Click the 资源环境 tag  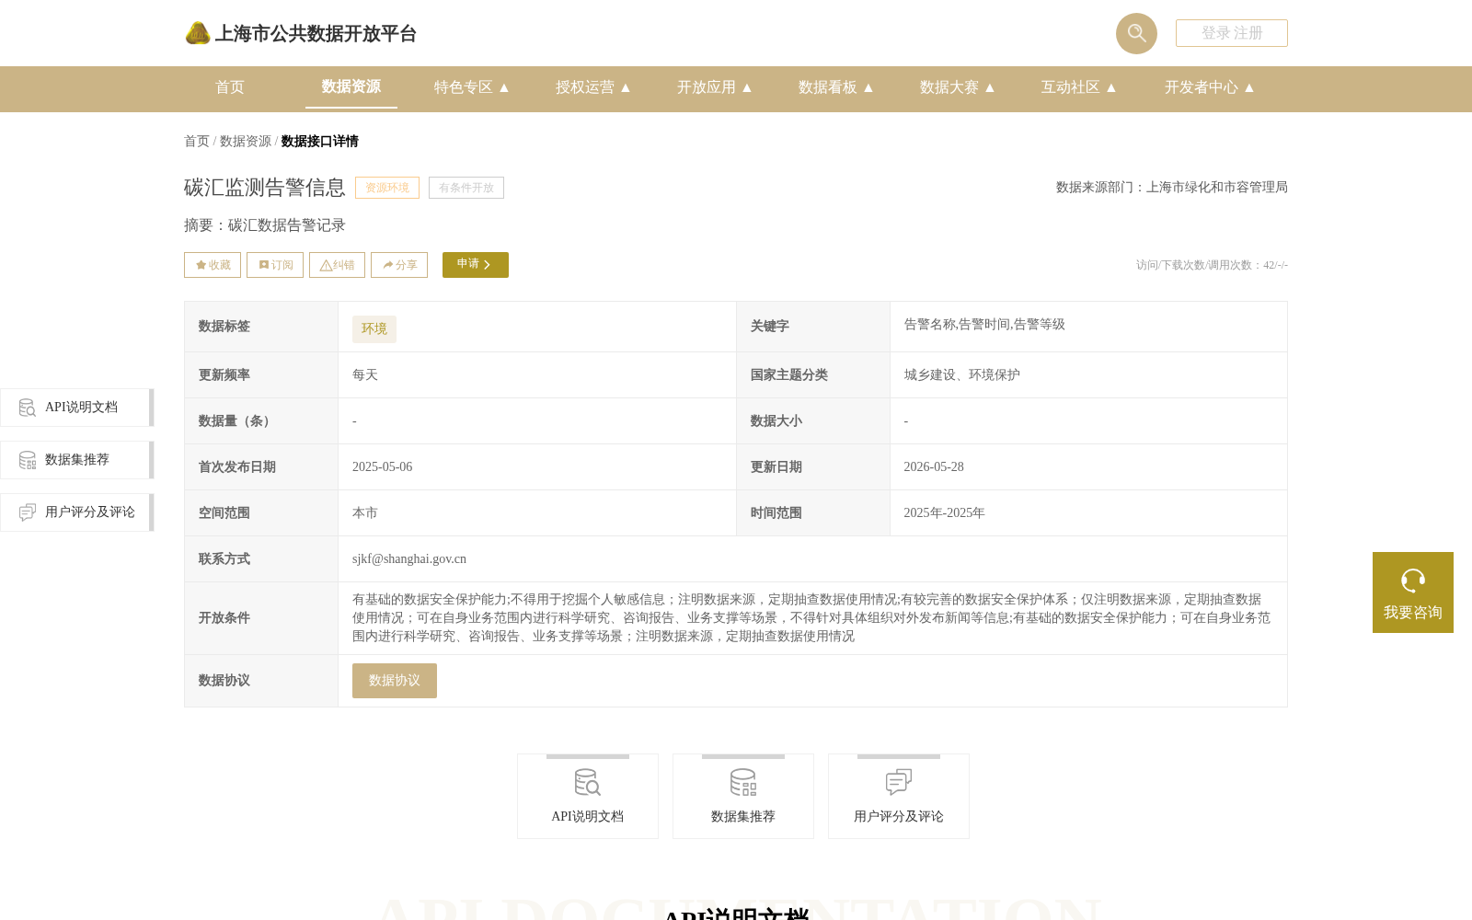pos(387,188)
